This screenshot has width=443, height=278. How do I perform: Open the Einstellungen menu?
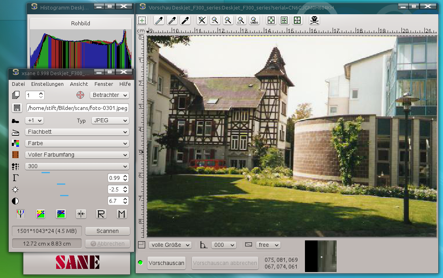pos(47,84)
